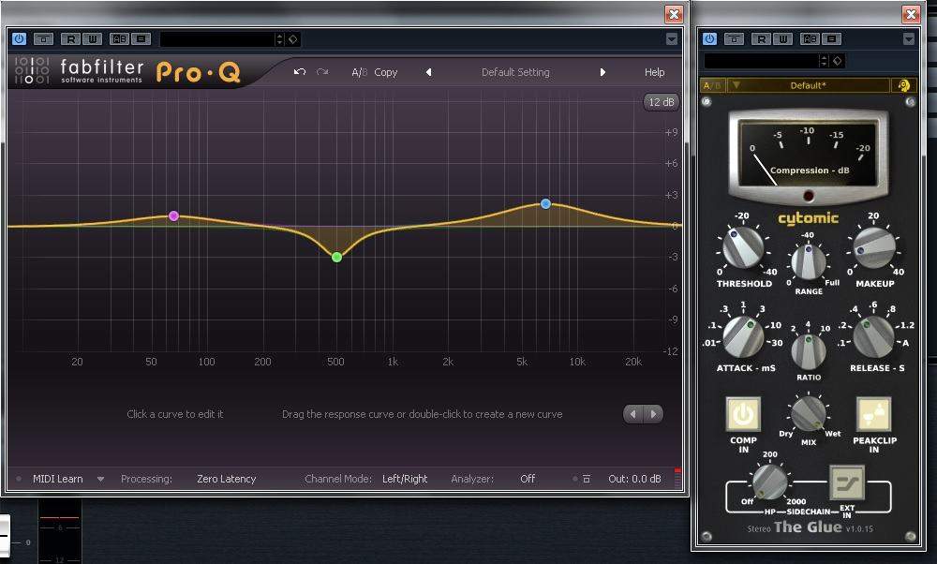Viewport: 937px width, 564px height.
Task: Click the Makeup knob
Action: 874,246
